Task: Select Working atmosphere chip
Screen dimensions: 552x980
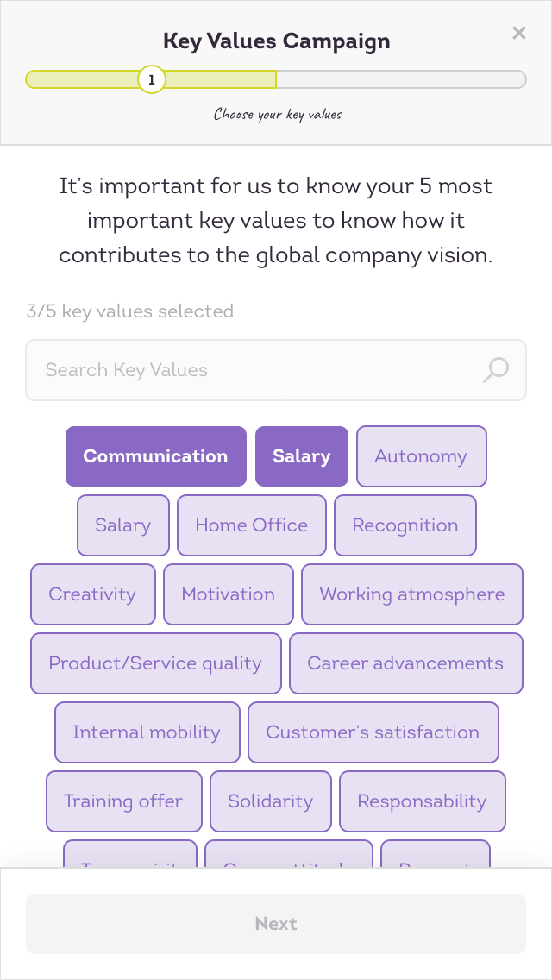Action: tap(412, 594)
